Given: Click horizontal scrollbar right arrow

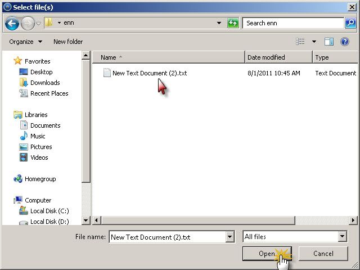Looking at the screenshot, I should 353,220.
